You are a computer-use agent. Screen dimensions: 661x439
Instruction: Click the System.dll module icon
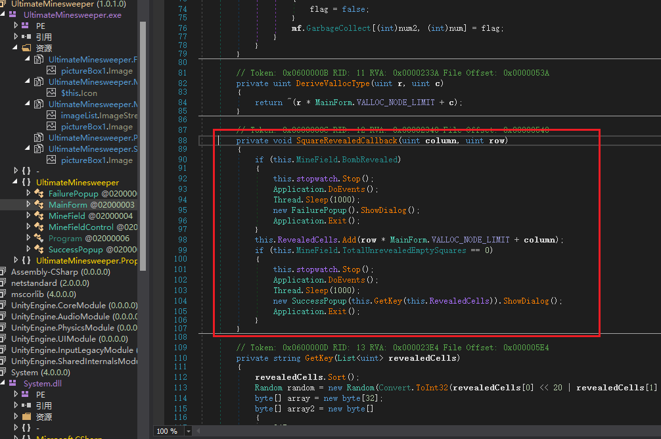click(x=13, y=384)
